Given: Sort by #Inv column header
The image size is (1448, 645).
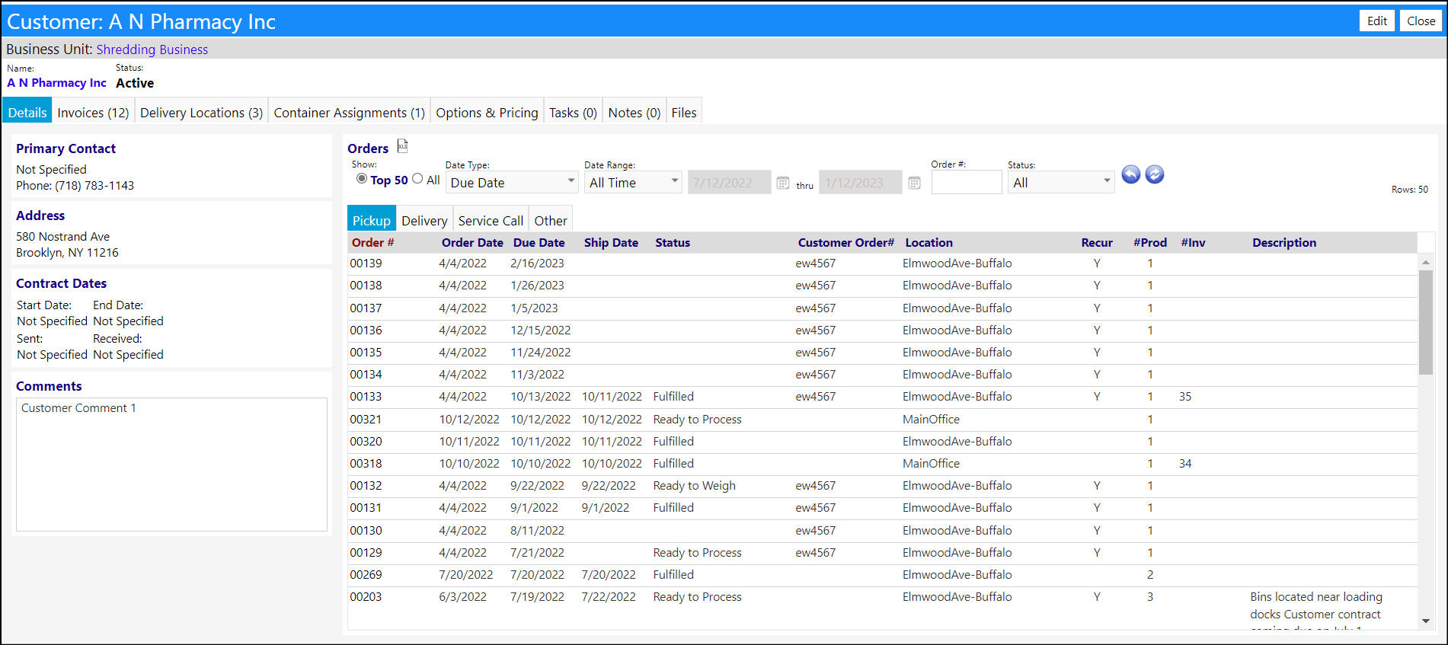Looking at the screenshot, I should tap(1194, 242).
